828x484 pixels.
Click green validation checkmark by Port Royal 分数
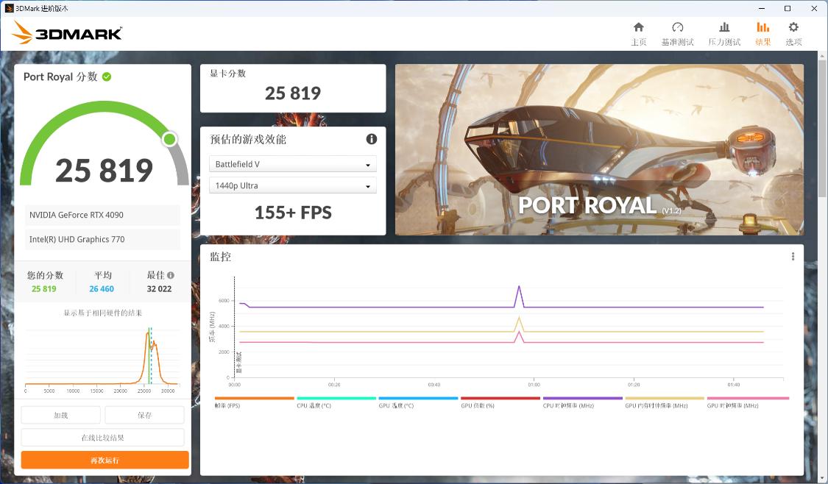coord(107,76)
